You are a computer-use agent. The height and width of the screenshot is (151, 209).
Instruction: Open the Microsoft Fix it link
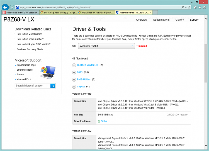[x=24, y=79]
